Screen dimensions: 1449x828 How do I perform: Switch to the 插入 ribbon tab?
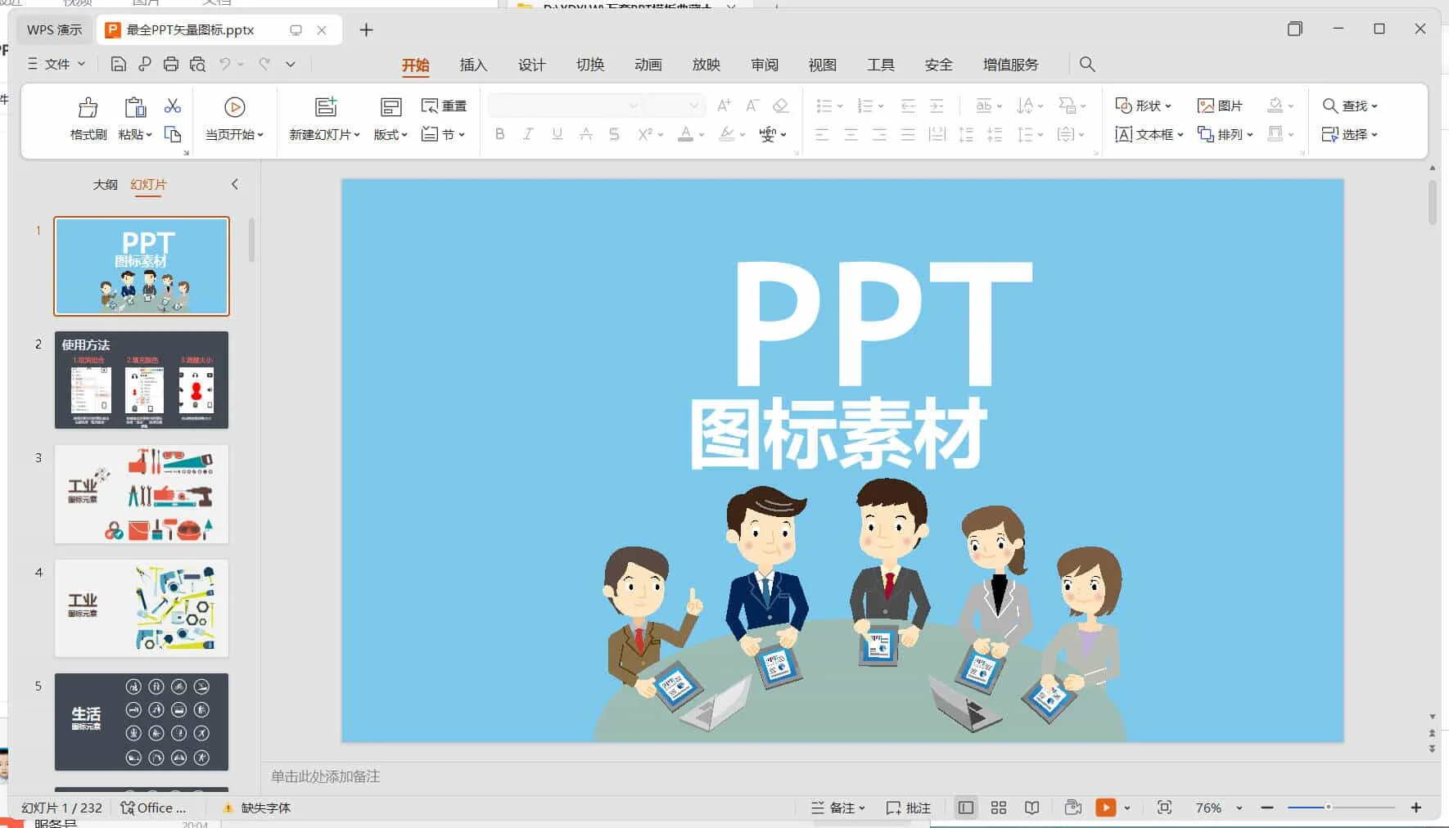pyautogui.click(x=473, y=65)
